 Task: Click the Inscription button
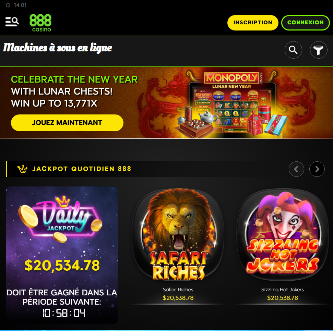point(253,23)
